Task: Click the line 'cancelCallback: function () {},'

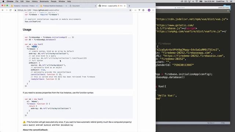Action: 46,74
